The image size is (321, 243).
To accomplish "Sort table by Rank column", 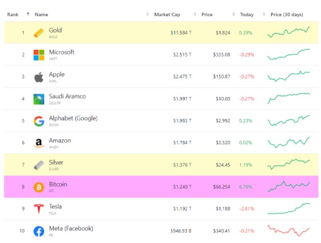I will (14, 14).
